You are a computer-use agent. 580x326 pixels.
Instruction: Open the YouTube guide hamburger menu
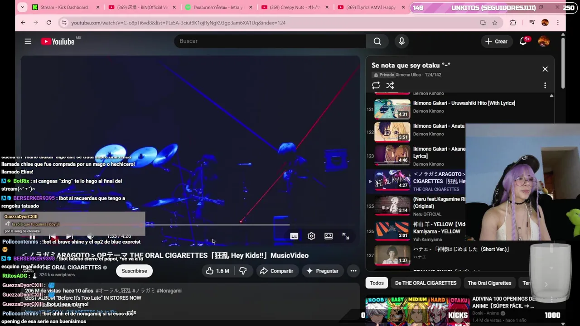[x=28, y=41]
